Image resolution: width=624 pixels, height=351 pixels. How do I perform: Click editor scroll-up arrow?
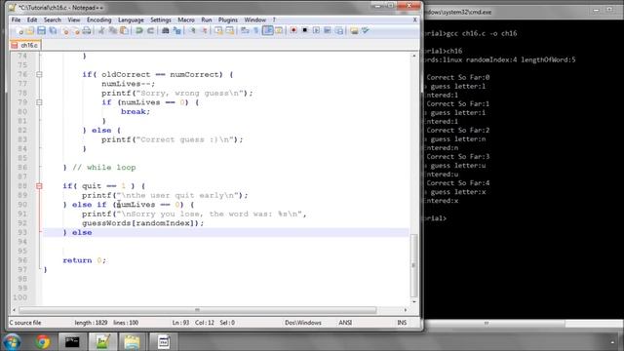coord(413,56)
